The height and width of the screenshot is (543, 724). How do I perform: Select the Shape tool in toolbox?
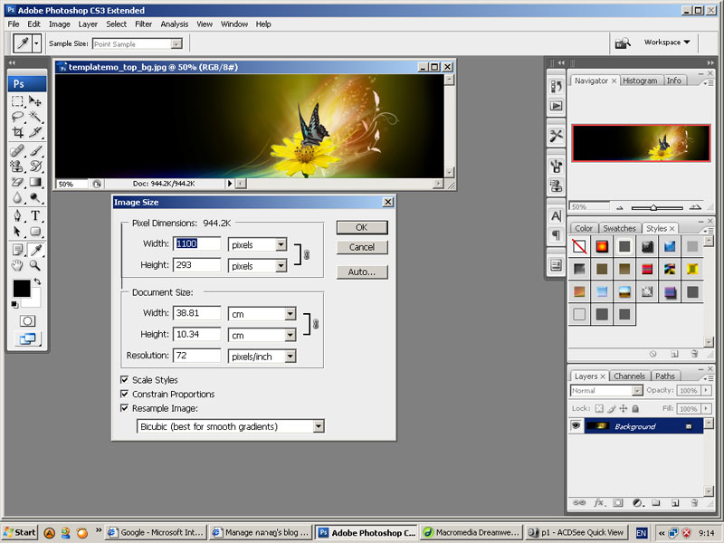click(x=35, y=232)
